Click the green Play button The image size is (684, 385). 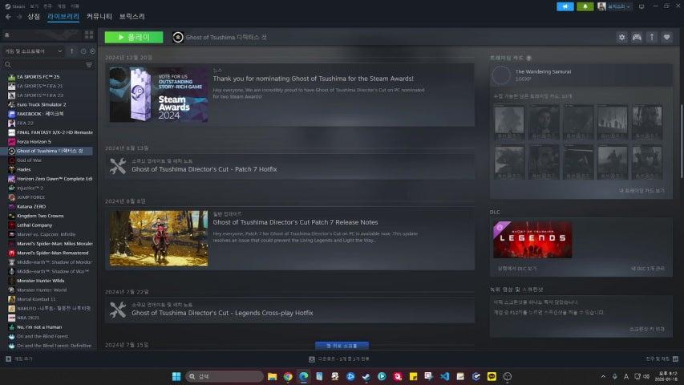pyautogui.click(x=134, y=37)
